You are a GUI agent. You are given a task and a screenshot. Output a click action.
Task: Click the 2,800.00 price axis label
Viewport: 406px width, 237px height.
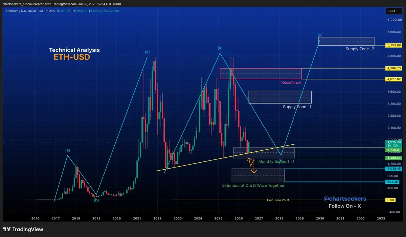coord(394,116)
